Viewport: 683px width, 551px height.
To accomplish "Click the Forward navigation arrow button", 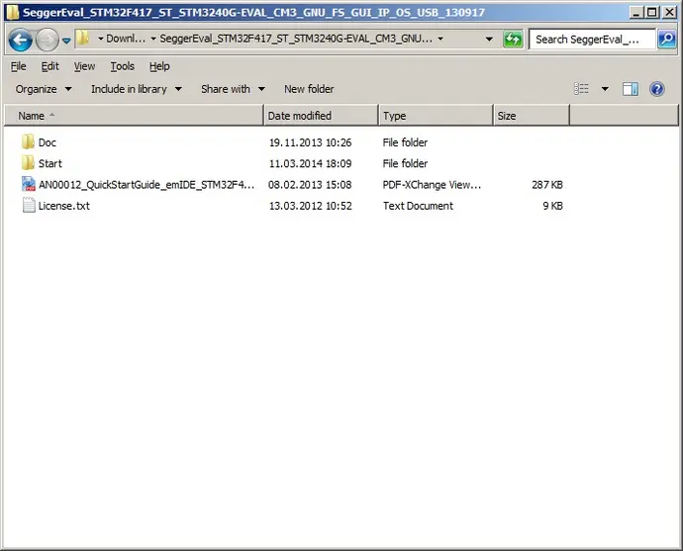I will click(47, 41).
